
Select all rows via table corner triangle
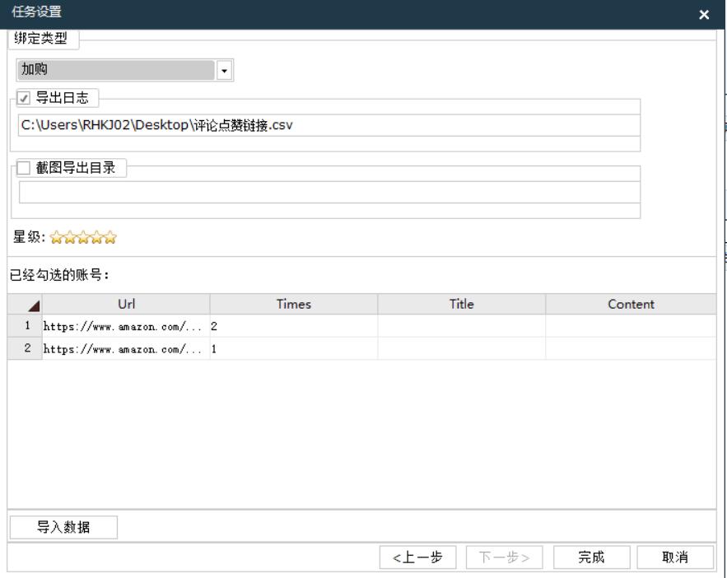pyautogui.click(x=25, y=304)
